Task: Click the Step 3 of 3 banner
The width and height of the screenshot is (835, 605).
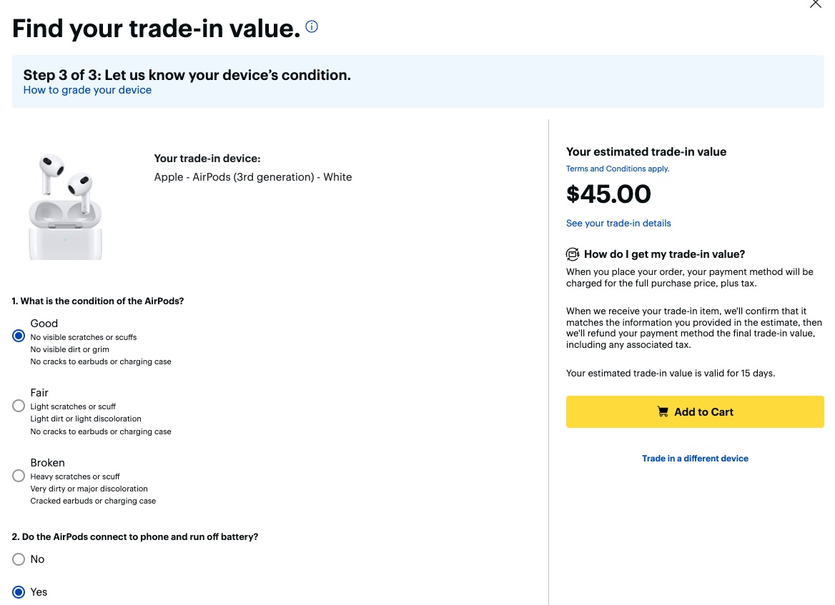Action: pyautogui.click(x=187, y=74)
